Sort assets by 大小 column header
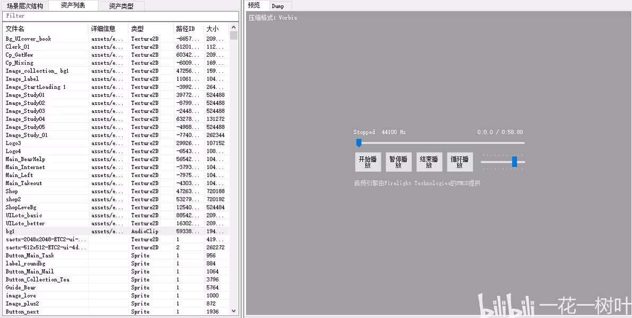The image size is (632, 318). pos(216,29)
